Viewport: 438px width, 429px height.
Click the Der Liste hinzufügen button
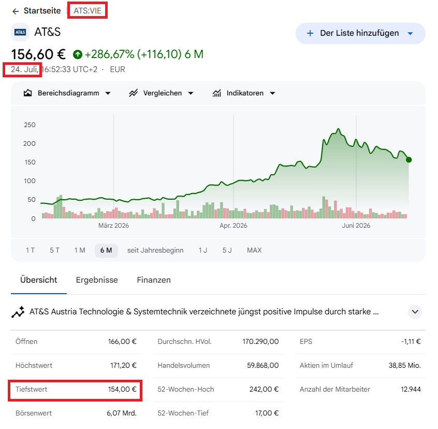360,33
